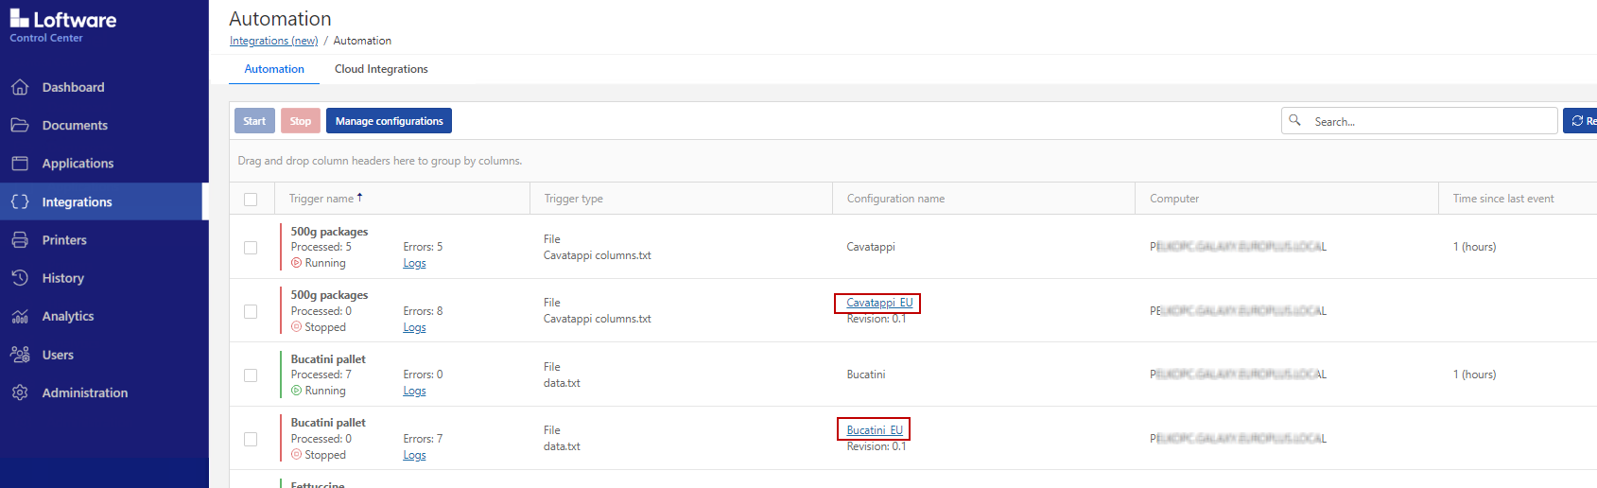Click the search magnifier icon
The image size is (1597, 488).
coord(1295,120)
